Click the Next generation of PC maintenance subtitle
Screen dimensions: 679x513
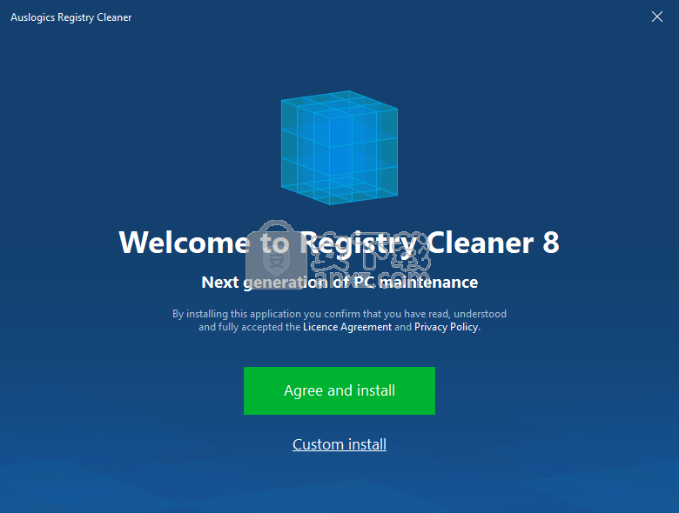tap(339, 283)
